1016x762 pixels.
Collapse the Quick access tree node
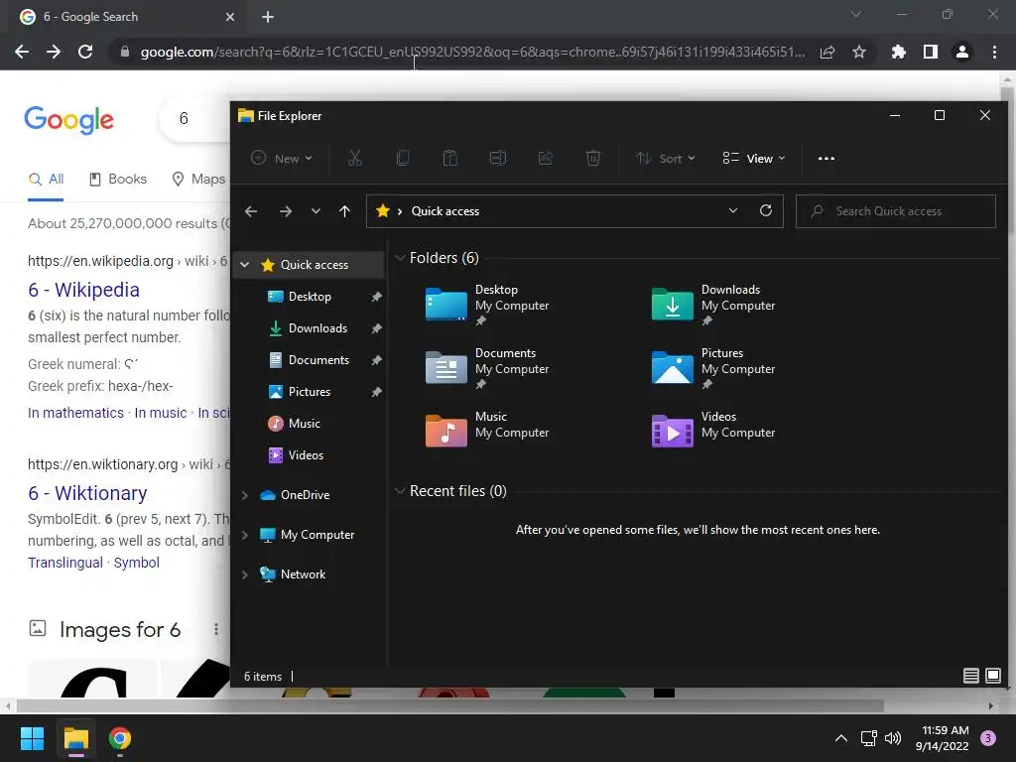tap(245, 264)
